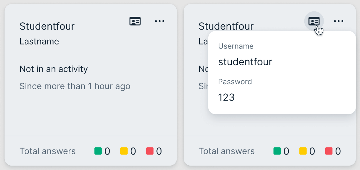This screenshot has height=170, width=360.
Task: Click credentials card icon on right student card
Action: [x=314, y=21]
